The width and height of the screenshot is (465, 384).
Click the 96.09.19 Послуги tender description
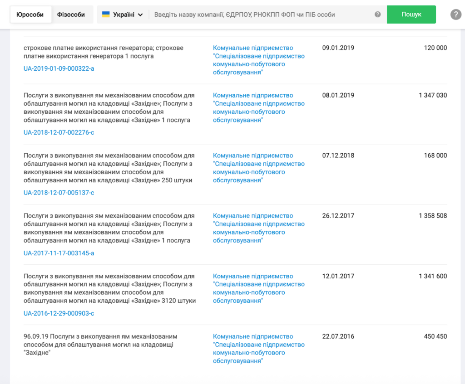(x=100, y=345)
